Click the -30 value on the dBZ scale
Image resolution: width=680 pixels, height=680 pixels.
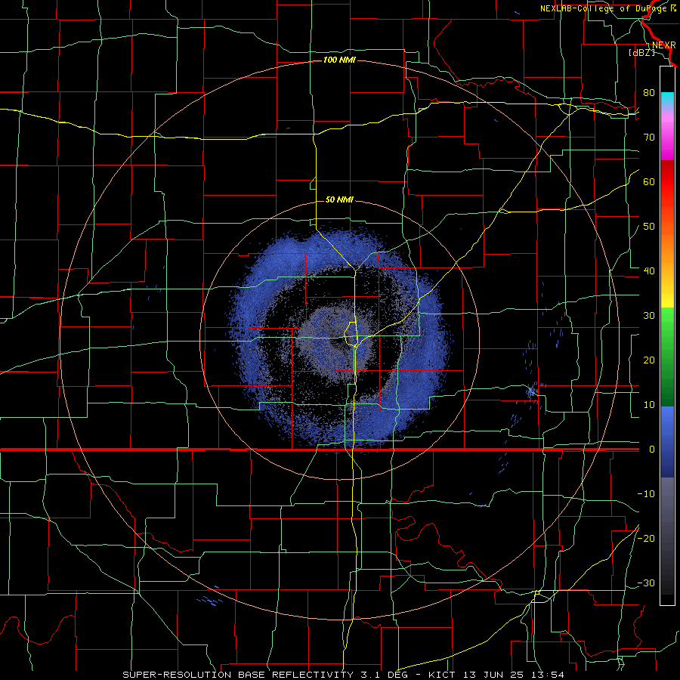(x=646, y=583)
